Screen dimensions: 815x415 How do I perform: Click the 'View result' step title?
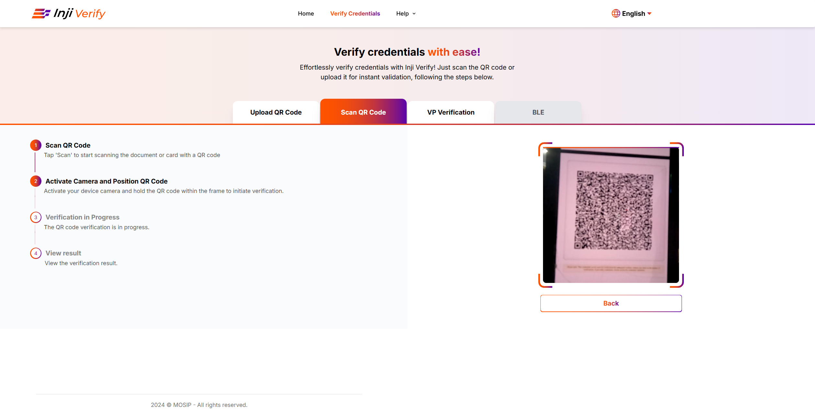point(63,253)
